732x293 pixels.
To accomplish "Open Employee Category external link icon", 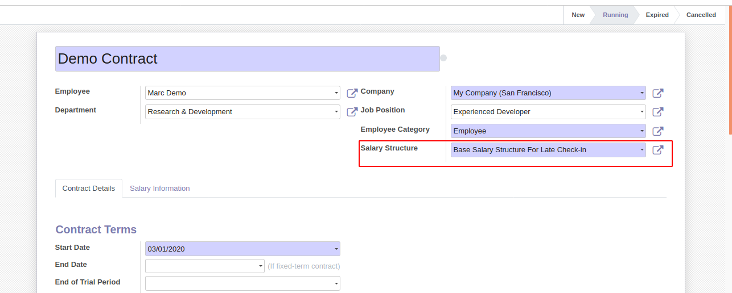I will (x=657, y=131).
